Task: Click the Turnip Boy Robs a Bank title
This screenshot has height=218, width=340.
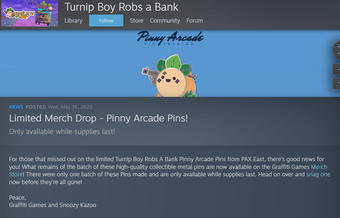Action: tap(121, 7)
